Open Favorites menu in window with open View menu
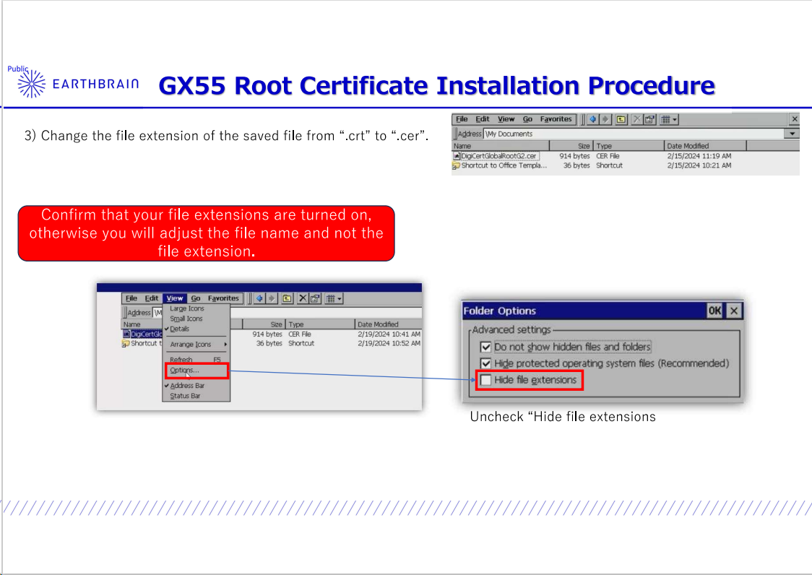 tap(223, 298)
